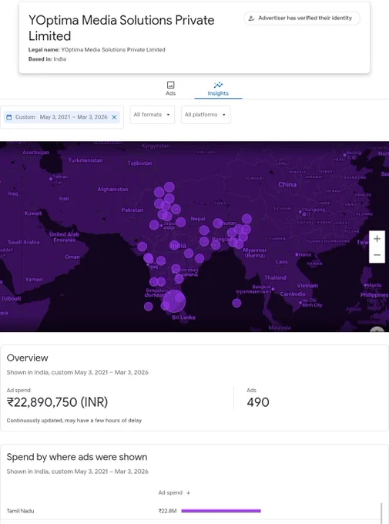Click the YOptima Media Solutions title

coord(121,28)
